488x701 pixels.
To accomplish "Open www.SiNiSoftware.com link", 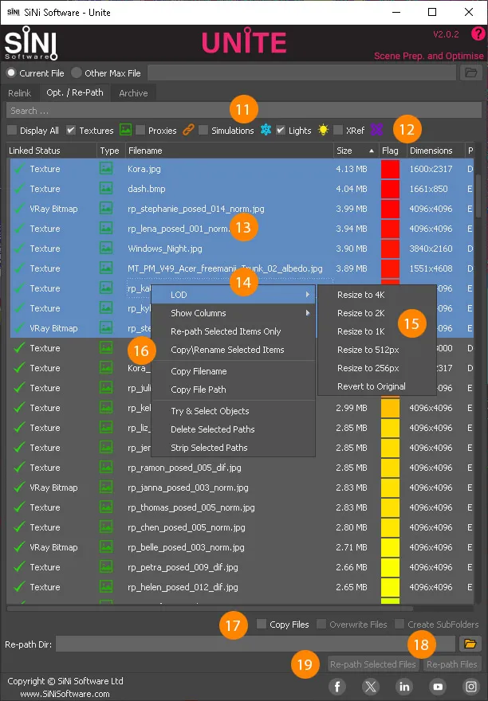I will point(65,694).
